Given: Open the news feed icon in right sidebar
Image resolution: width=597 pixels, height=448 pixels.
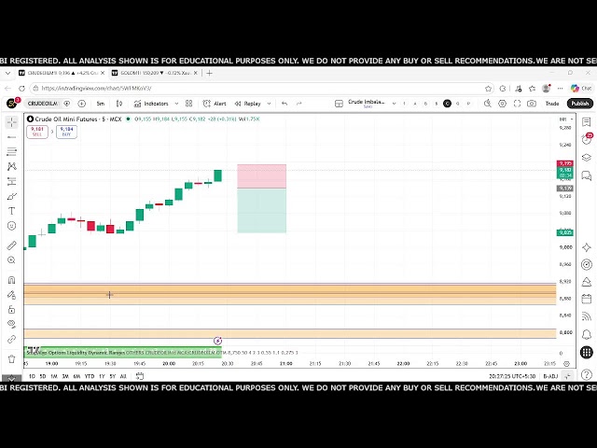Looking at the screenshot, I should [x=587, y=316].
